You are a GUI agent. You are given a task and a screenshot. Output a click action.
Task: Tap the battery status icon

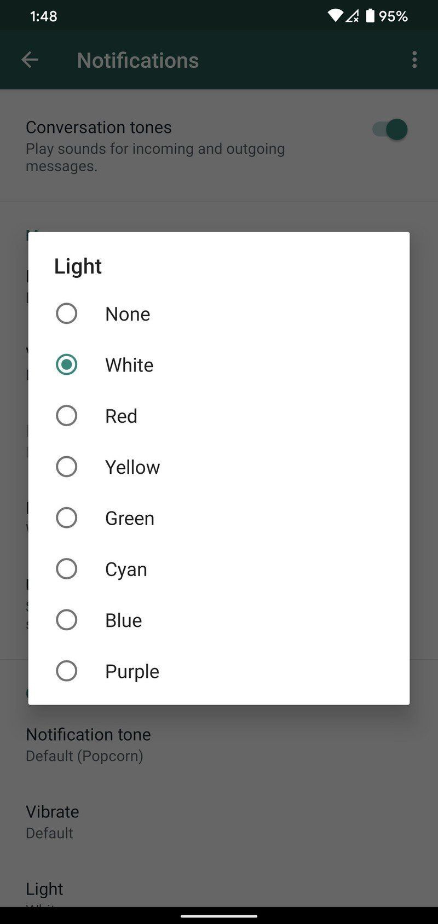click(x=370, y=16)
